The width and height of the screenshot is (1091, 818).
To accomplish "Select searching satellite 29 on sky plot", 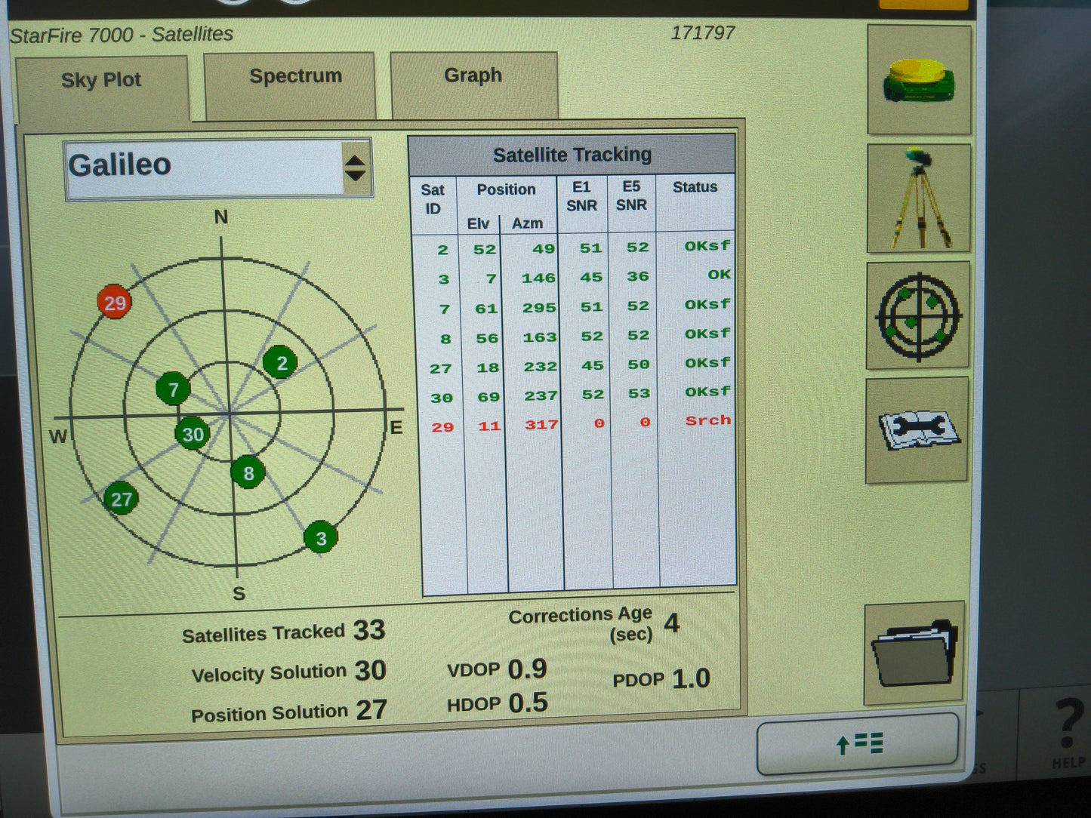I will pyautogui.click(x=115, y=303).
